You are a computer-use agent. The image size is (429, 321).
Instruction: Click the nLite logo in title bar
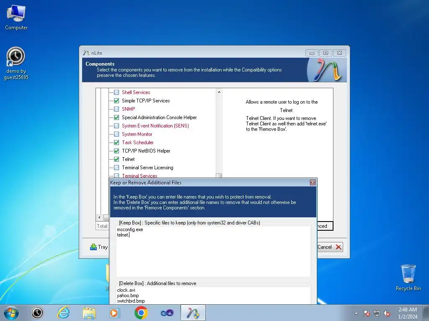click(86, 53)
